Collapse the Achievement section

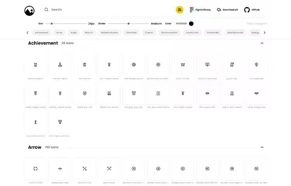click(x=262, y=43)
